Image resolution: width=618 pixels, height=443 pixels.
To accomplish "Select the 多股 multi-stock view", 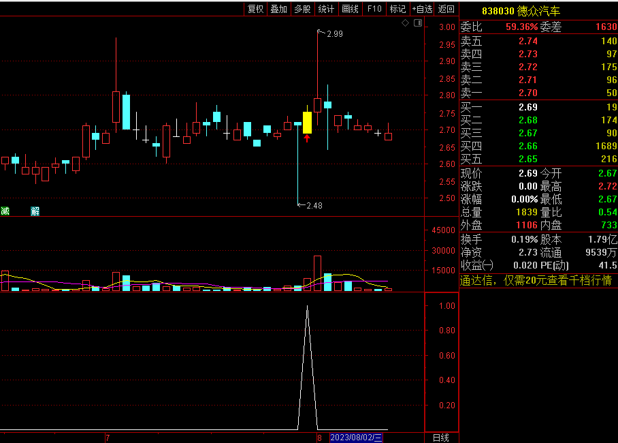I will 302,9.
